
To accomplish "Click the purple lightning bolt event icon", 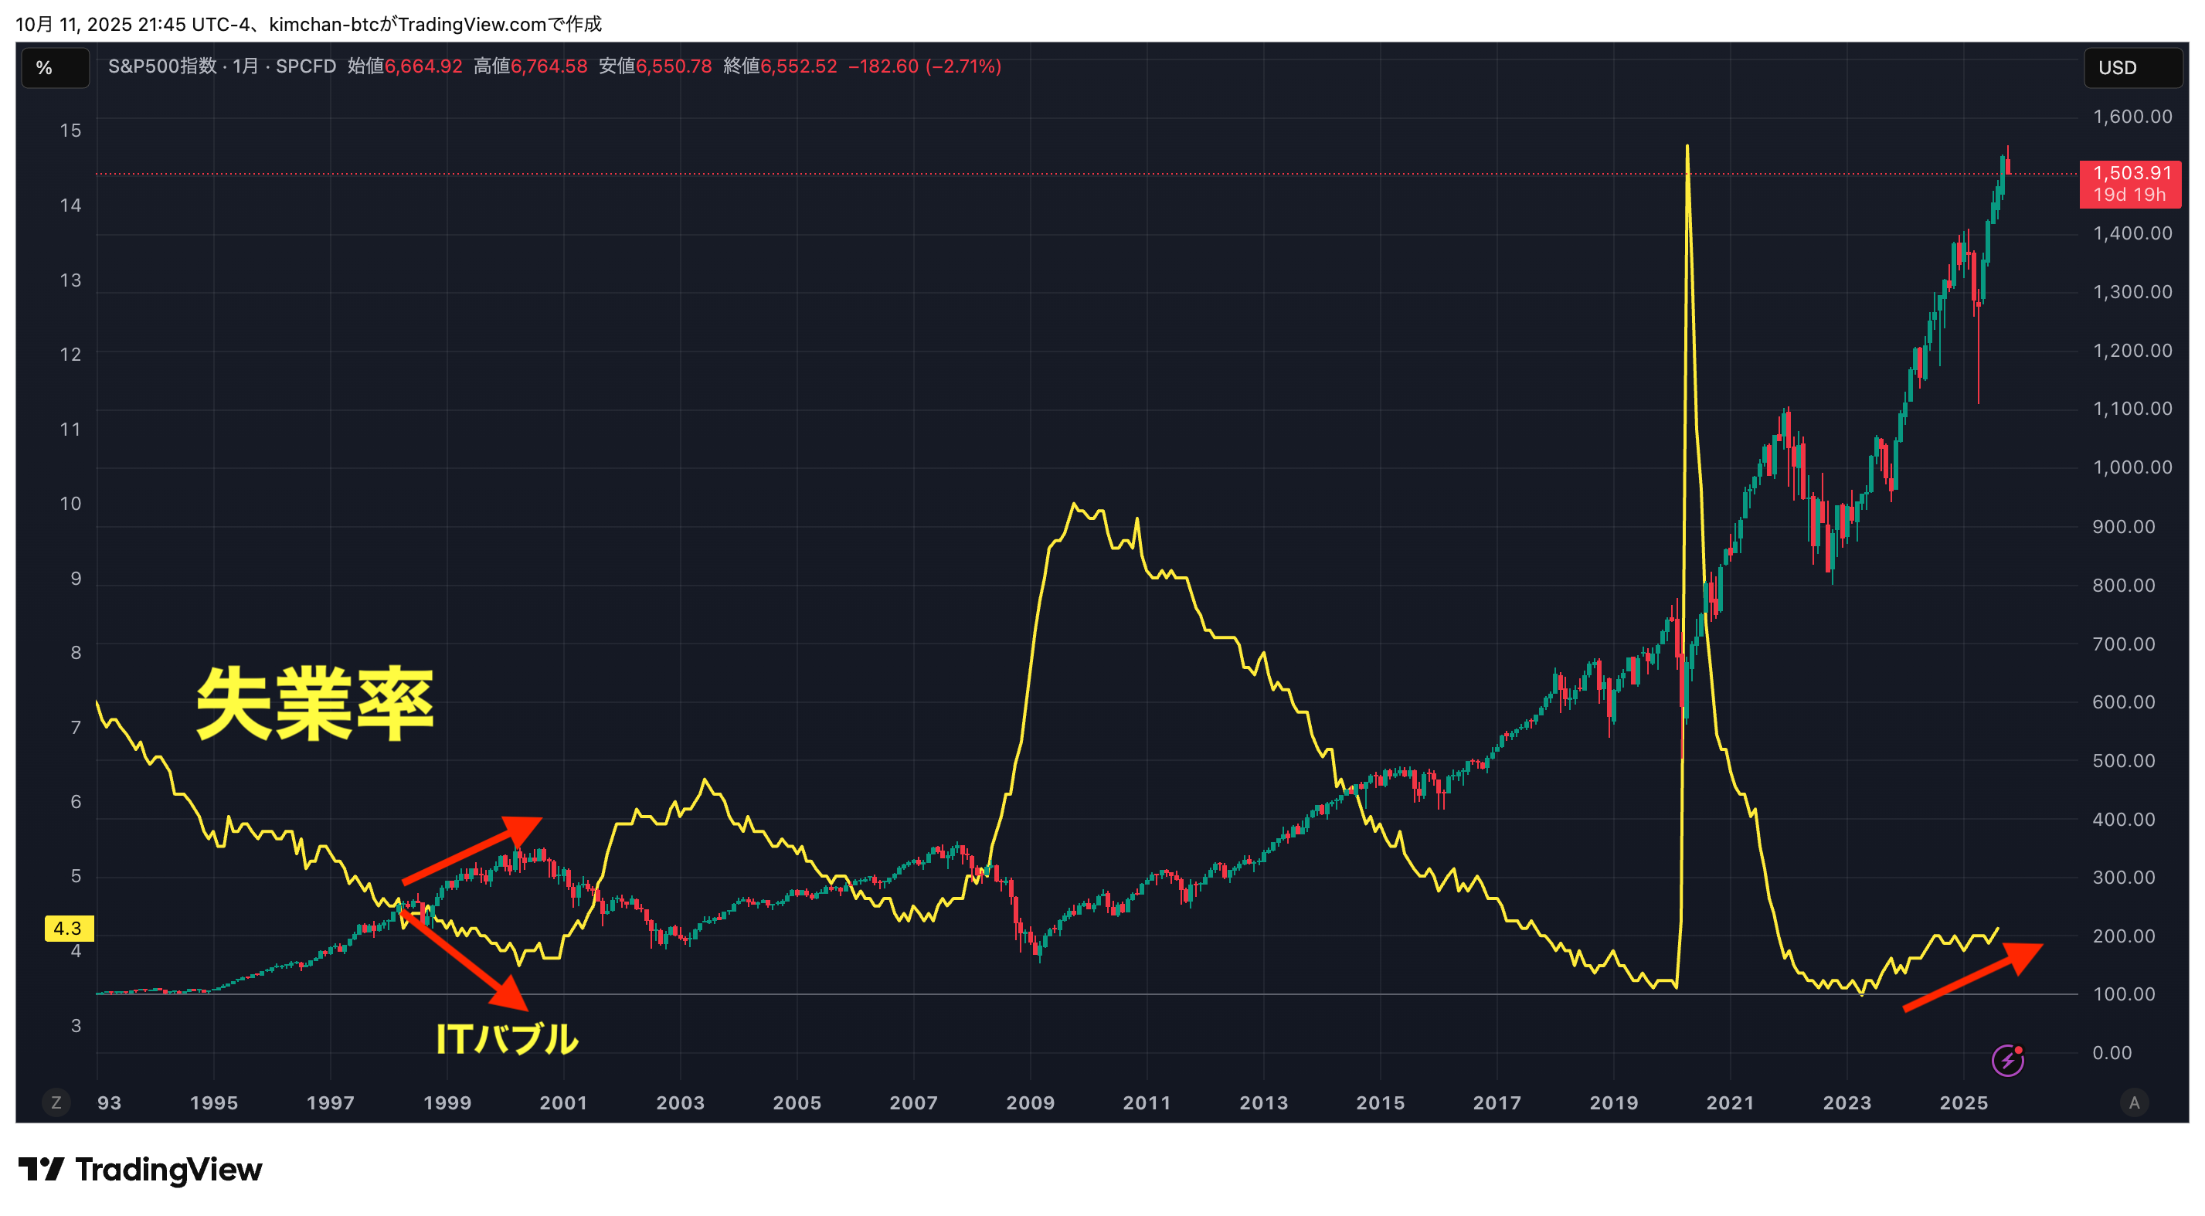I will point(2007,1060).
